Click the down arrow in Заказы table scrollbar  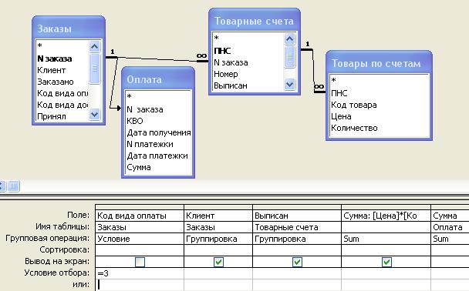coord(95,114)
